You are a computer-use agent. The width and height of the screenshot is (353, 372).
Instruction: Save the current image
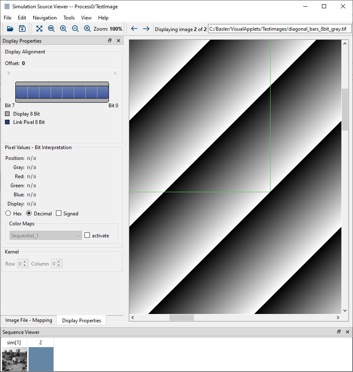pos(22,29)
